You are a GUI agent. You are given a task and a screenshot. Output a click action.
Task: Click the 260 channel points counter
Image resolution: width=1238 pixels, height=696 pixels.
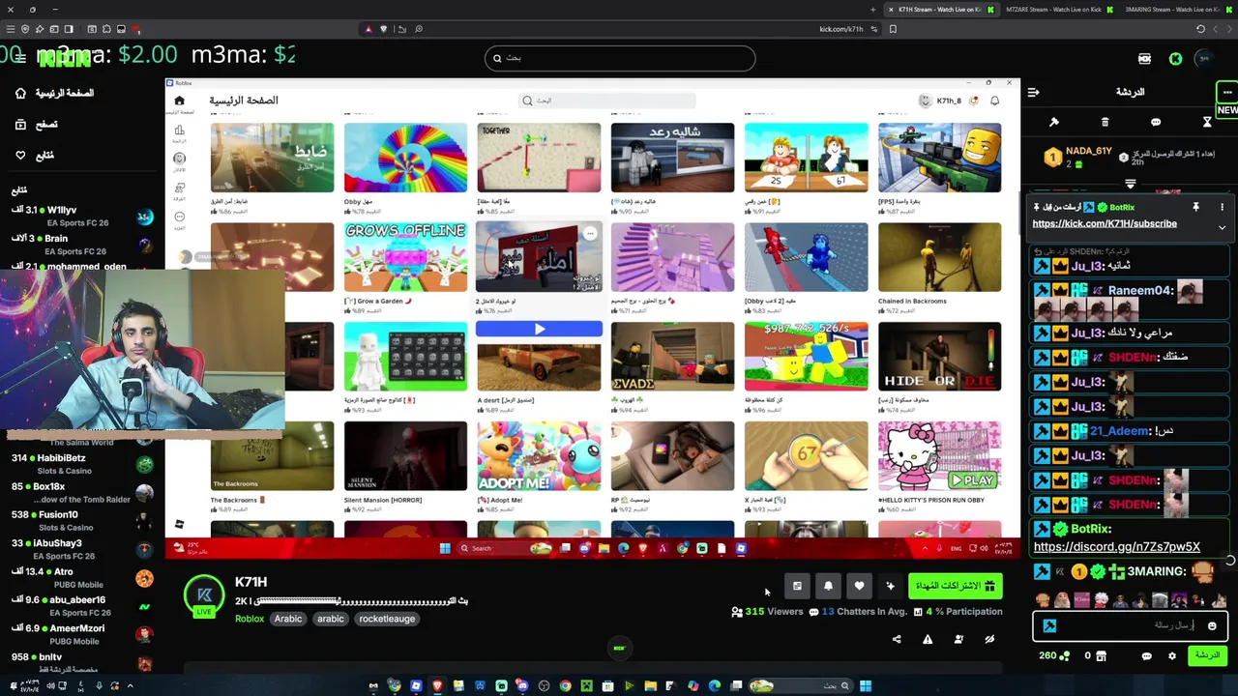pos(1053,656)
